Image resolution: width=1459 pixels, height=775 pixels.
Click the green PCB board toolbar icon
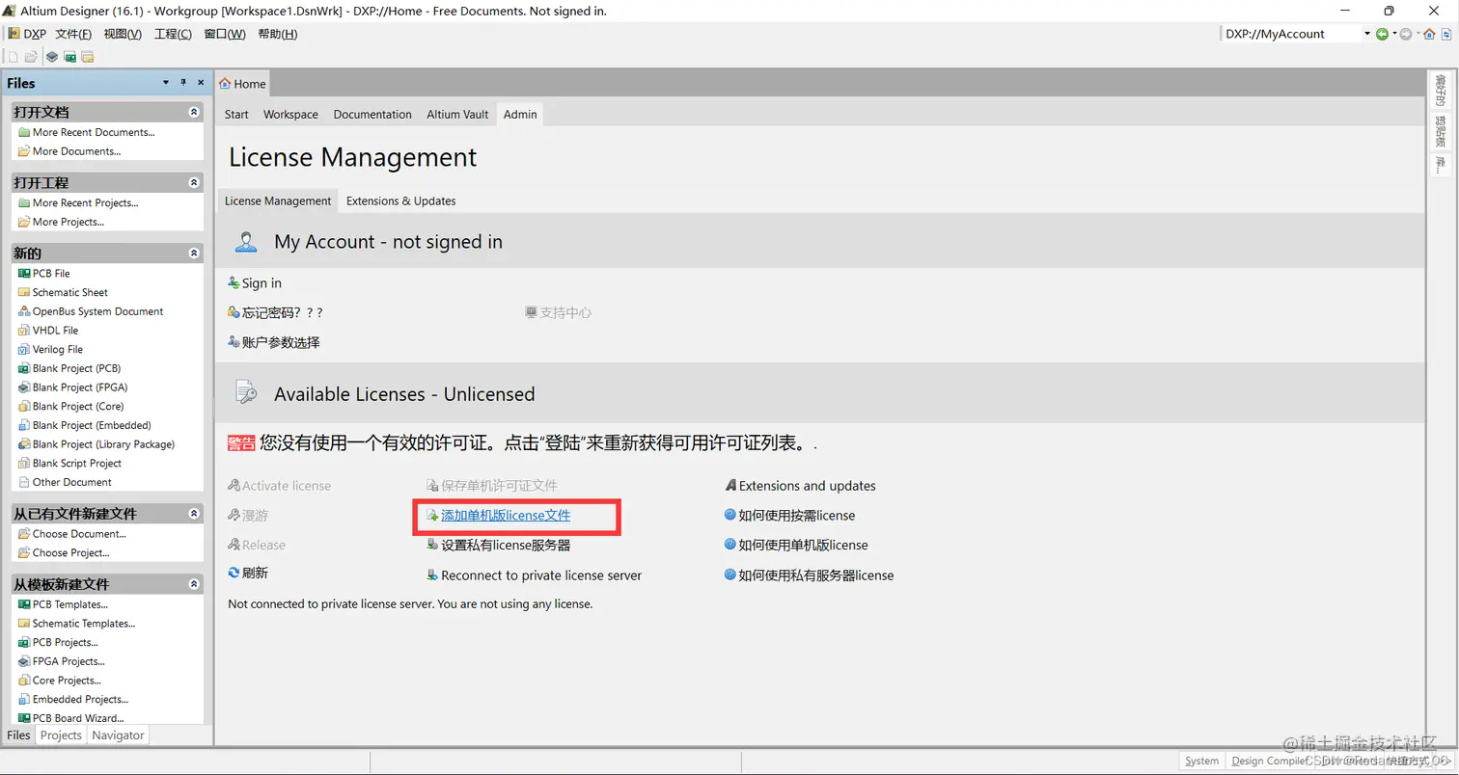coord(69,57)
